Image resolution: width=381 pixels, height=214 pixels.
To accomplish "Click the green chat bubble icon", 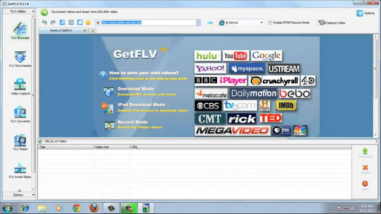I will coord(44,12).
